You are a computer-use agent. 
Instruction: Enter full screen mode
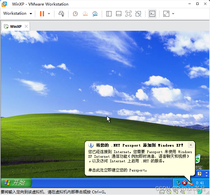[x=128, y=14]
